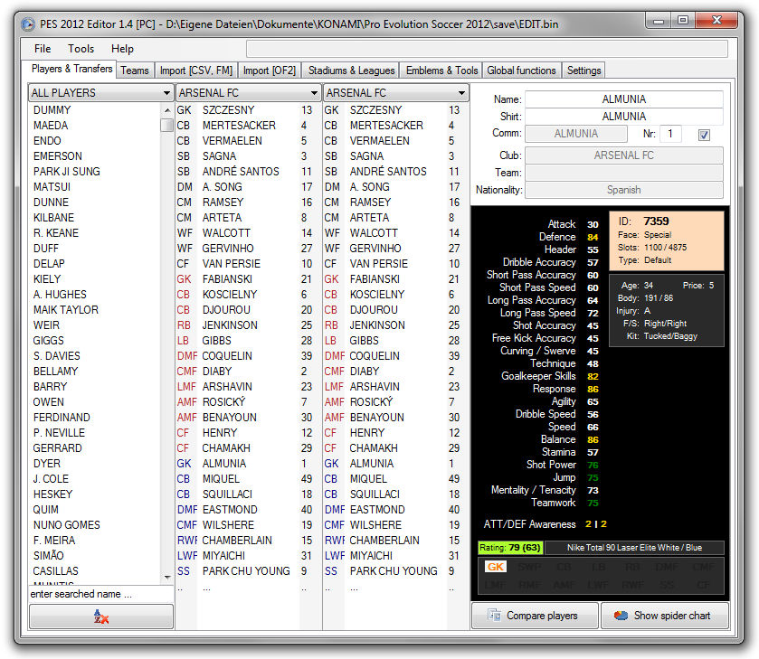Click the green Rating 79 (63) box
Viewport: 759px width, 659px height.
click(x=509, y=548)
